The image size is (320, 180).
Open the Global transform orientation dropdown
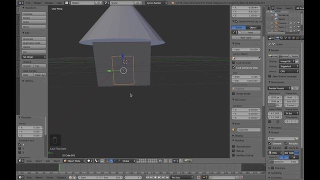128,161
